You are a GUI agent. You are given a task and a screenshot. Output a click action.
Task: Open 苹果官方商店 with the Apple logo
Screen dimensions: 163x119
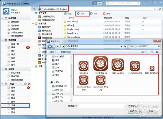pyautogui.click(x=17, y=32)
